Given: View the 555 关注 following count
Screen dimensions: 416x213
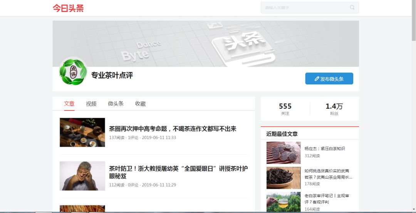Looking at the screenshot, I should pyautogui.click(x=285, y=109).
